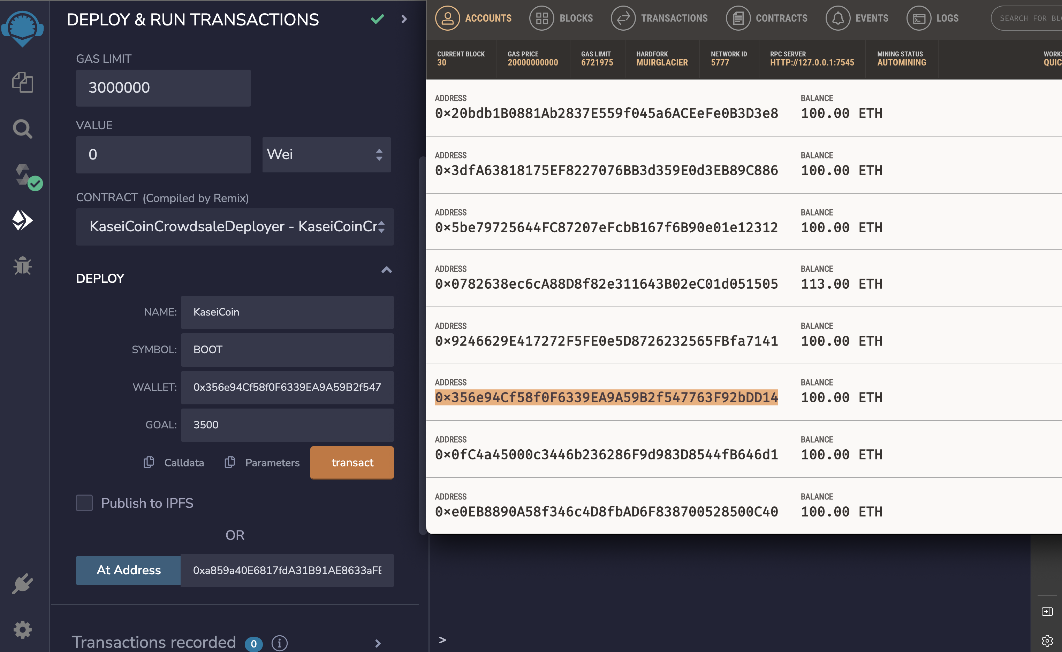The image size is (1062, 652).
Task: Open the Plugin manager plug icon
Action: pos(22,583)
